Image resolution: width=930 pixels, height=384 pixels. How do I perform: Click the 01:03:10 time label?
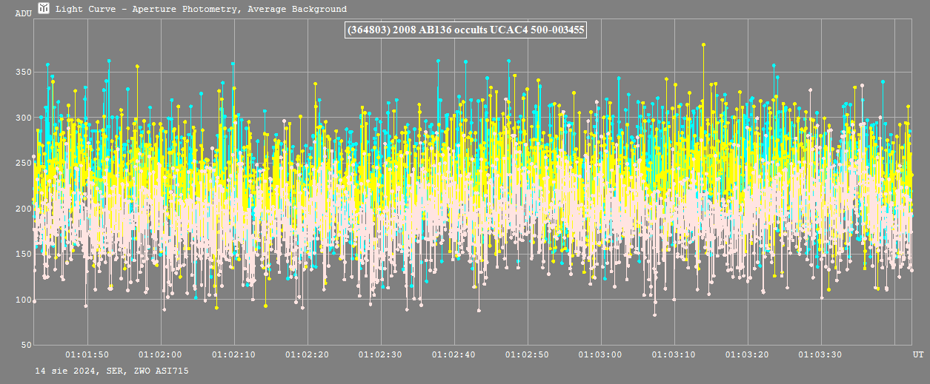tap(674, 354)
